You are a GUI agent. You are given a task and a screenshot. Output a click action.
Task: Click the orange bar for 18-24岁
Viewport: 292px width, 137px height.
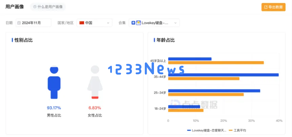point(186,111)
